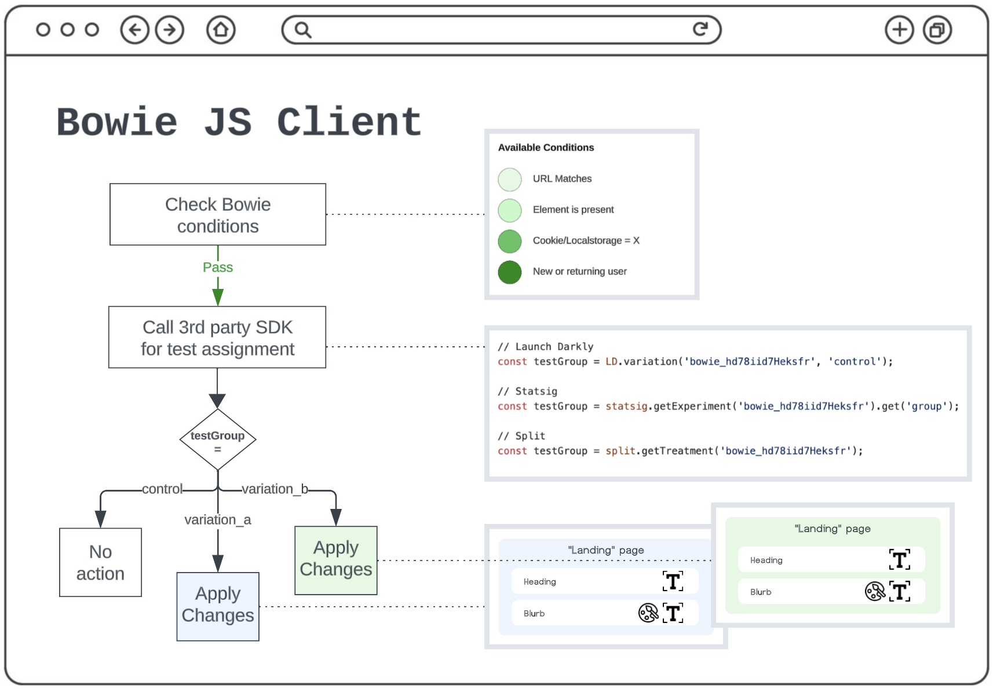993x689 pixels.
Task: Click the Cookie/Localstorage condition green circle
Action: (x=510, y=241)
